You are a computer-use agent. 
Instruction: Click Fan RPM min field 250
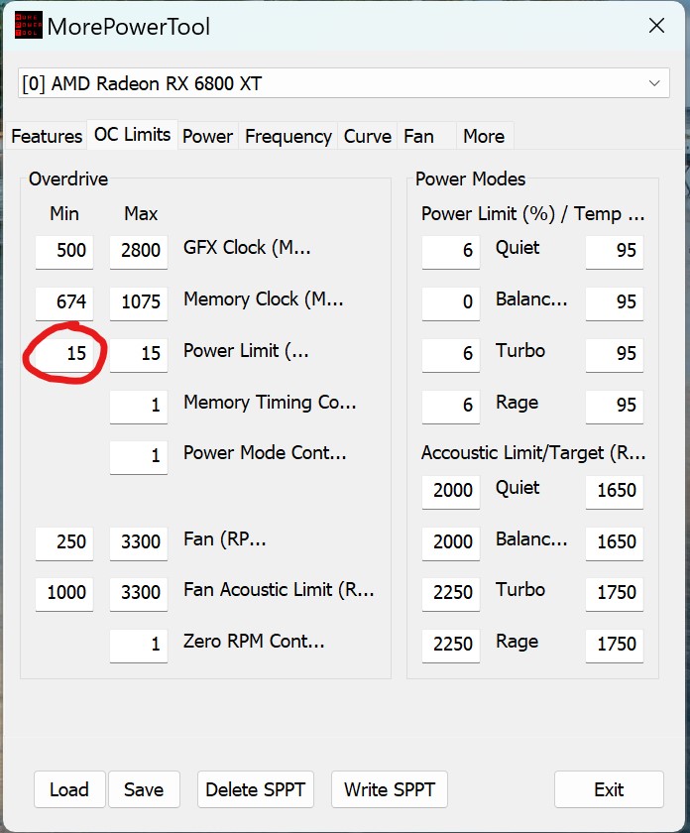click(x=64, y=542)
